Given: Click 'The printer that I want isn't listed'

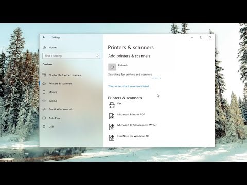Looking at the screenshot, I should 129,86.
